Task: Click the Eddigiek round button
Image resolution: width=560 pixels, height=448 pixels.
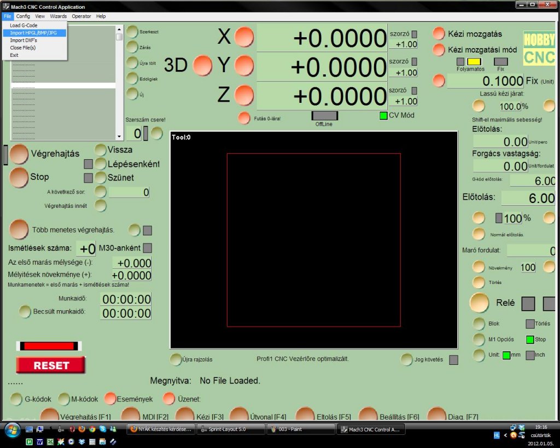Action: tap(132, 79)
